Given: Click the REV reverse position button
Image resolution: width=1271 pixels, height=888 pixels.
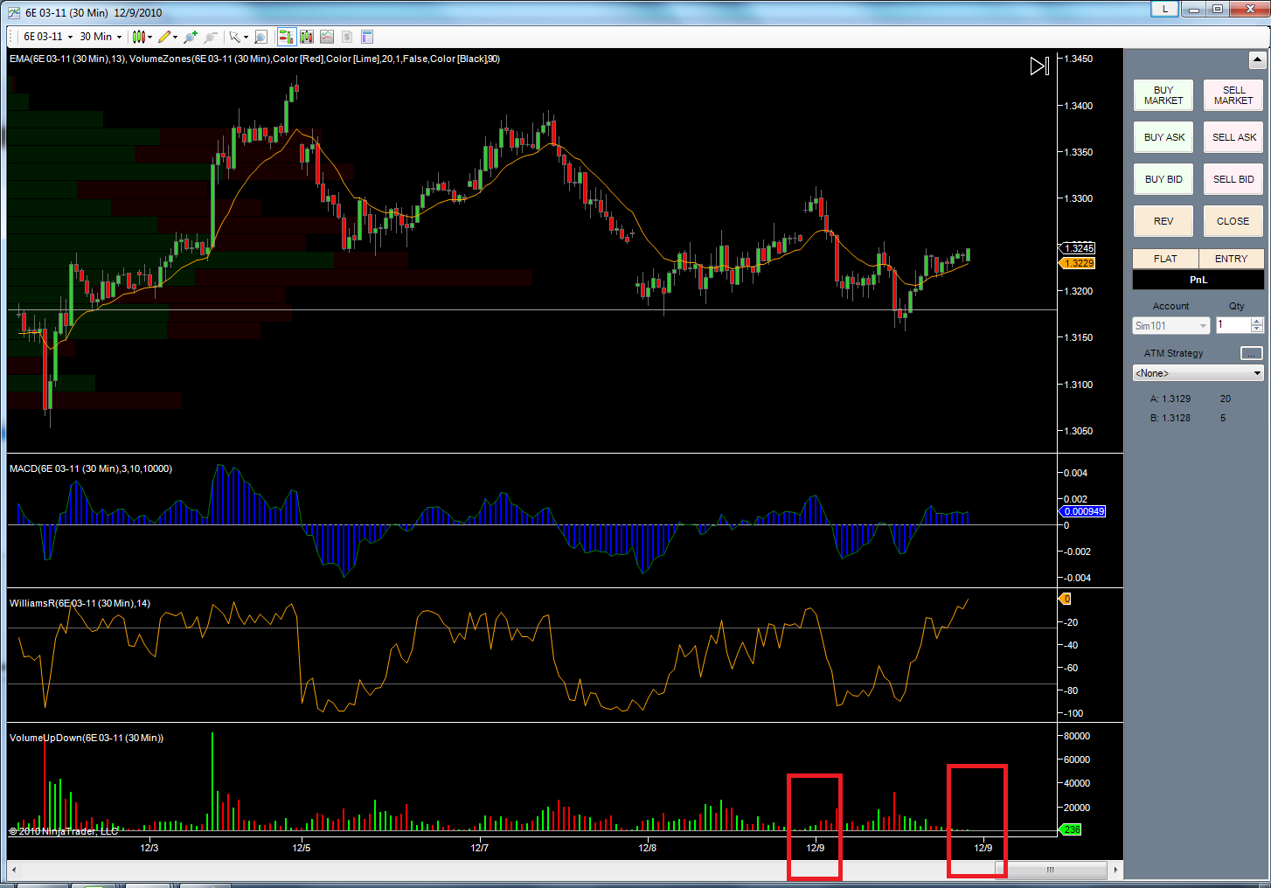Looking at the screenshot, I should pyautogui.click(x=1163, y=221).
